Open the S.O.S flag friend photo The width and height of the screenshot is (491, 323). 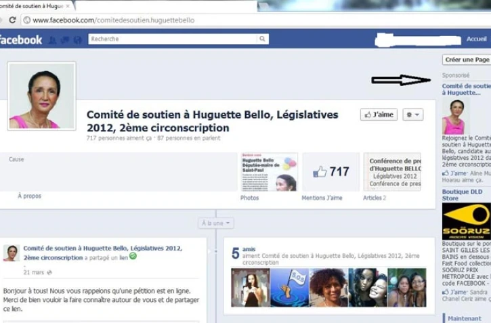point(290,288)
